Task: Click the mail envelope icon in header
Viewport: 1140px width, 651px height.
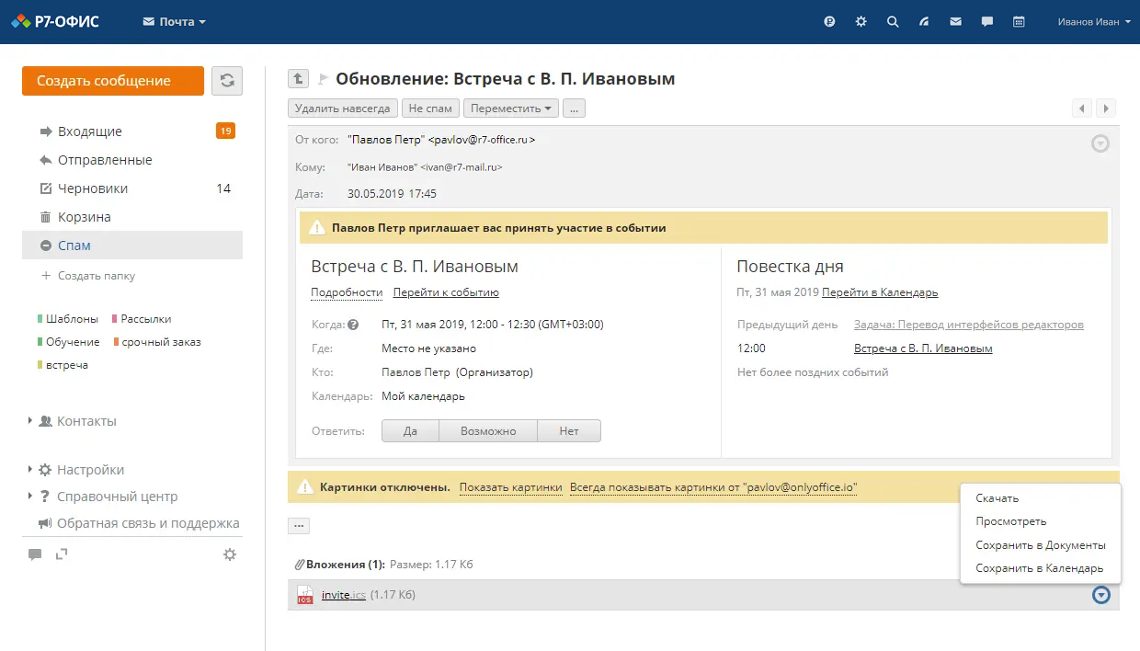Action: click(x=956, y=22)
